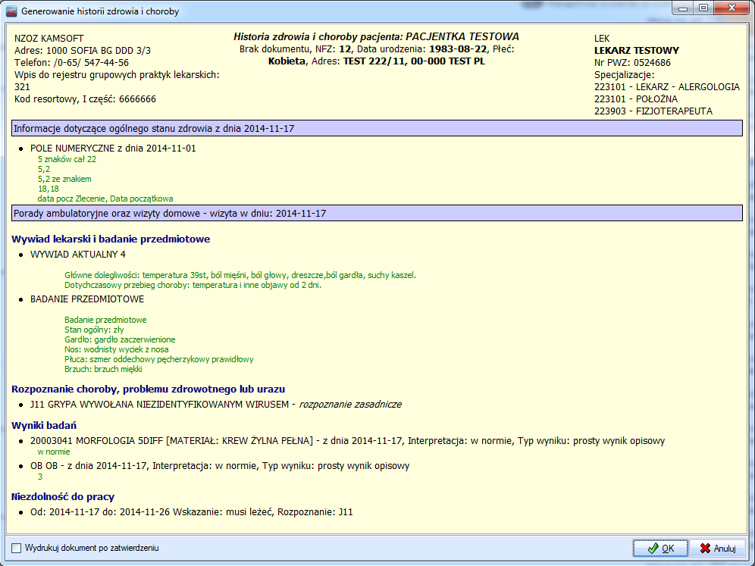Click the Niezdolność do pracy heading

pyautogui.click(x=63, y=497)
